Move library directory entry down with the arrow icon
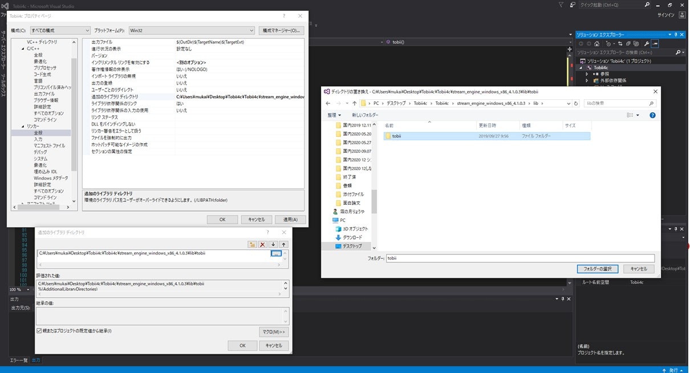690x373 pixels. point(273,244)
